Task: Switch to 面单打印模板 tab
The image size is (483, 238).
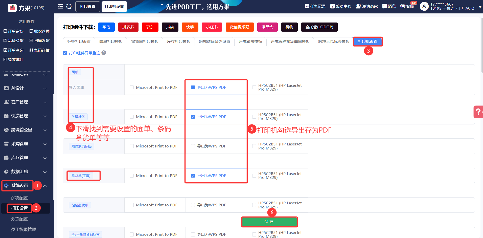Action: click(x=111, y=41)
